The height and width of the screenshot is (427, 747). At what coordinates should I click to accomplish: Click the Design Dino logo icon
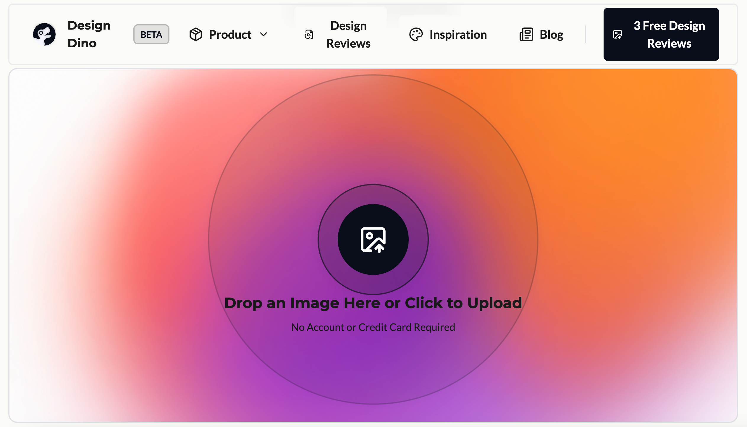tap(44, 34)
